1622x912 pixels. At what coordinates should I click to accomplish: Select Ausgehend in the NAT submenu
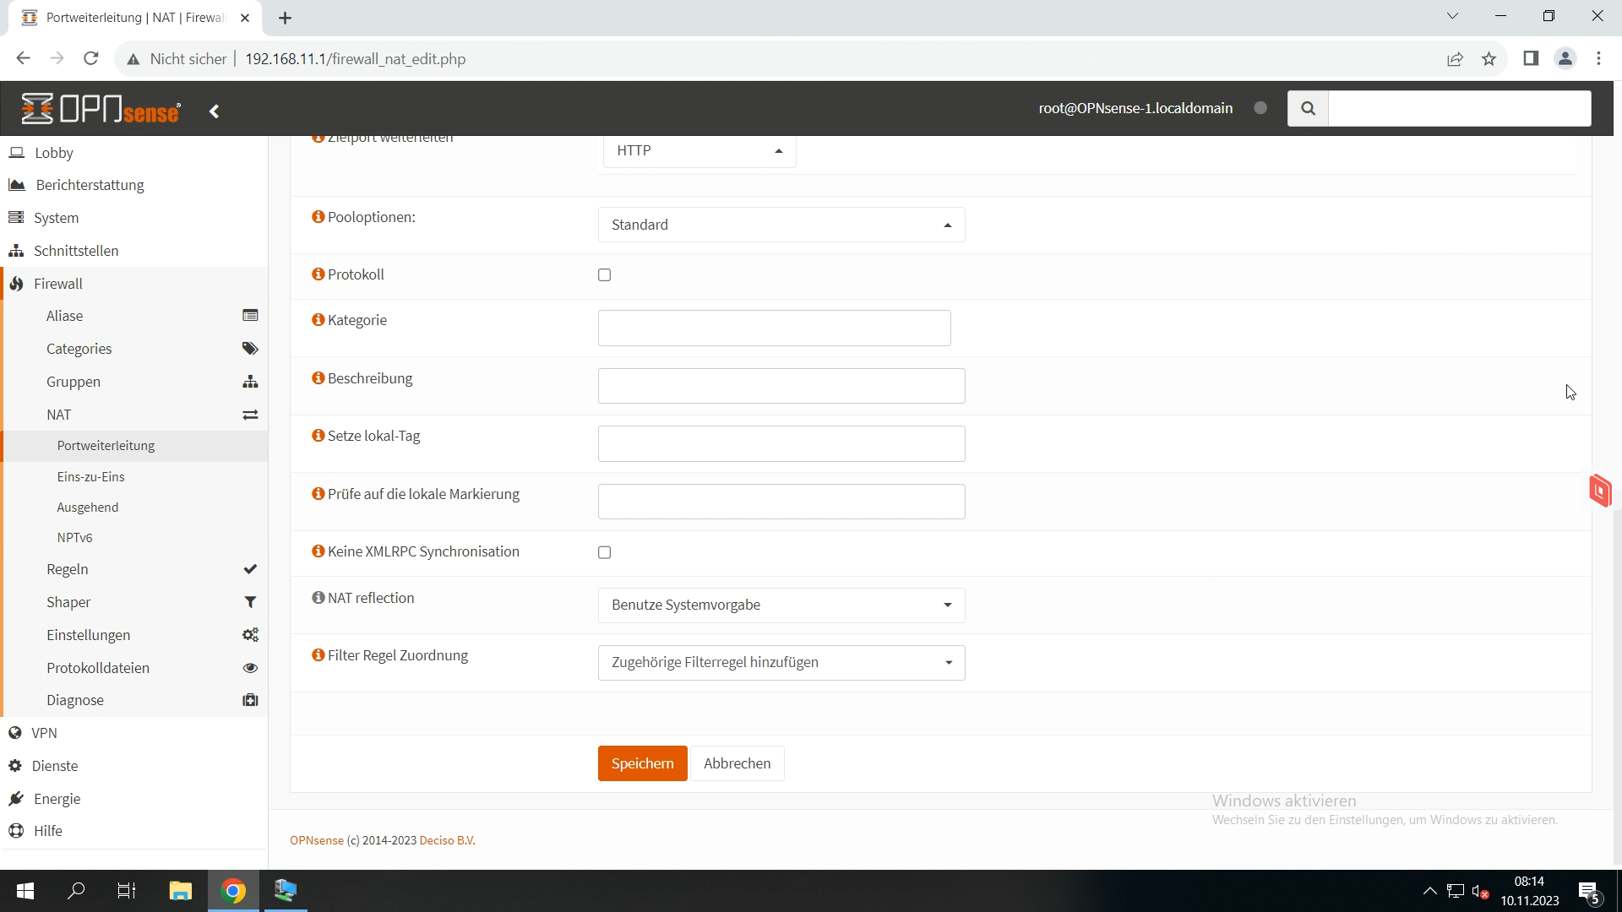click(88, 508)
